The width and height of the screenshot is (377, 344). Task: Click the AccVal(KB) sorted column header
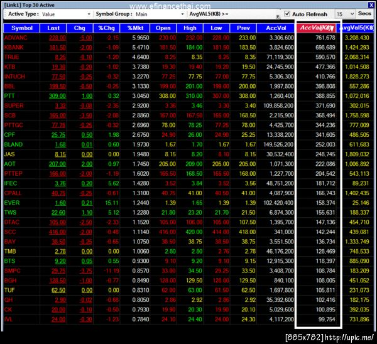(x=316, y=28)
